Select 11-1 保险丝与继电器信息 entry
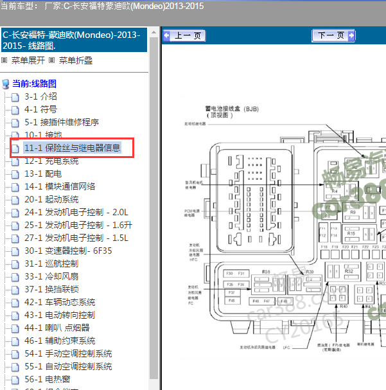 [x=72, y=148]
